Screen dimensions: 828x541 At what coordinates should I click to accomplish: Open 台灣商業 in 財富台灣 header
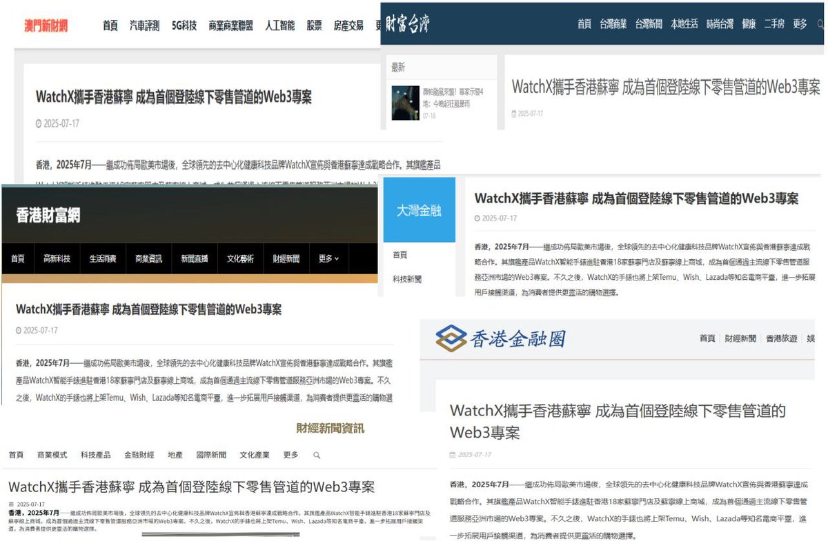point(613,23)
